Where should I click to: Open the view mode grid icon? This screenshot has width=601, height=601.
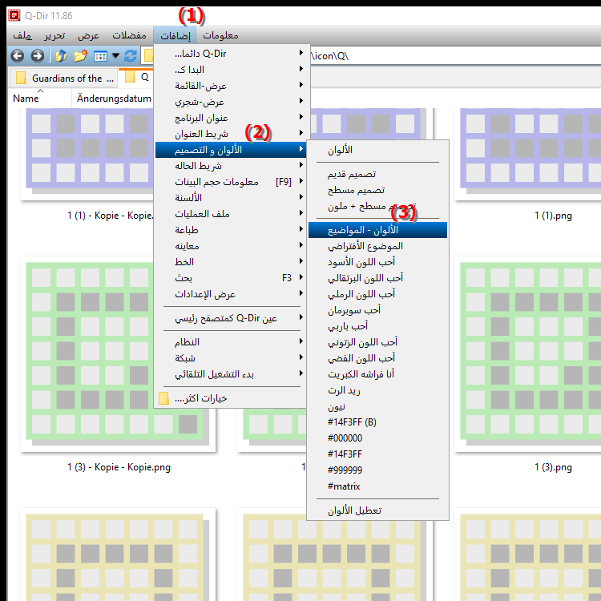pos(100,56)
